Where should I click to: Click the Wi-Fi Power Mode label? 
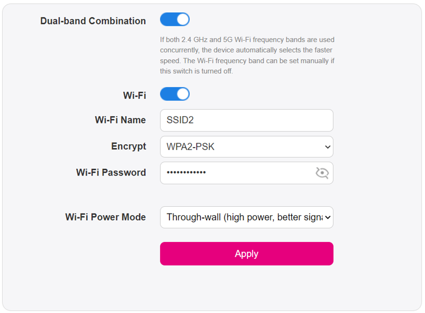click(105, 217)
